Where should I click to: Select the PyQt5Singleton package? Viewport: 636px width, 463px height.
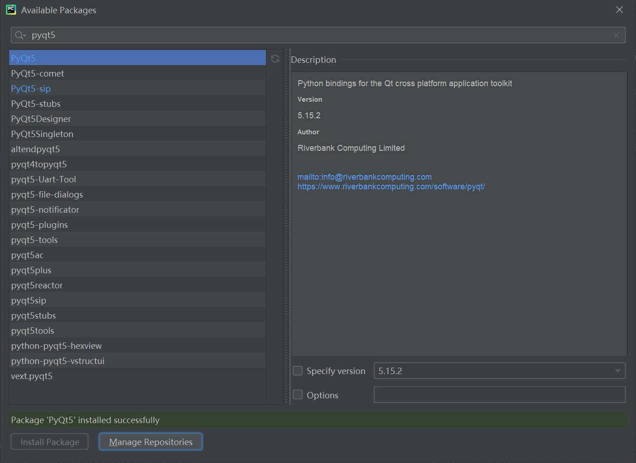pyautogui.click(x=138, y=133)
